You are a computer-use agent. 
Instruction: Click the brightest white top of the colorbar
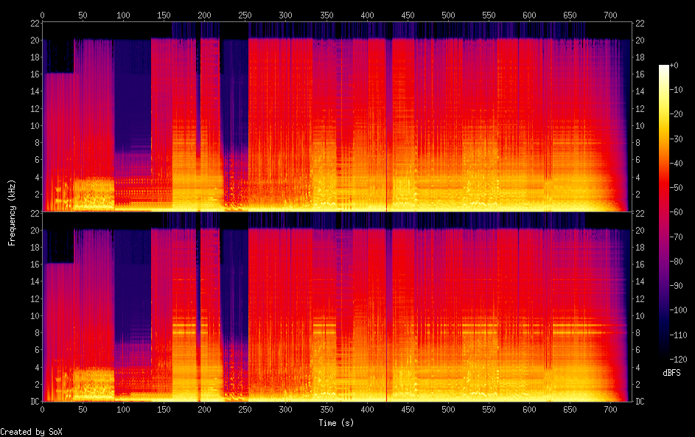[664, 67]
